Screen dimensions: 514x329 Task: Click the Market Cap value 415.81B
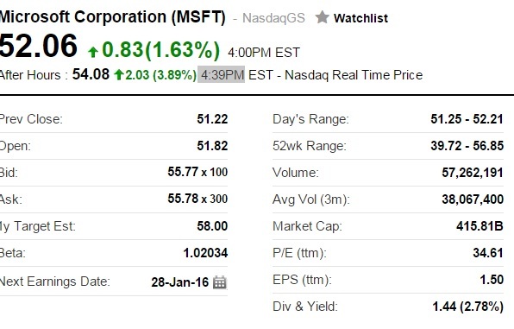click(480, 226)
